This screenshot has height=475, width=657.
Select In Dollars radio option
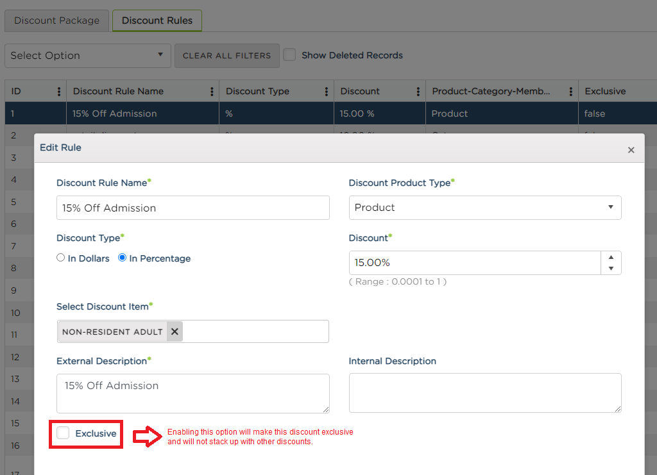click(x=61, y=258)
